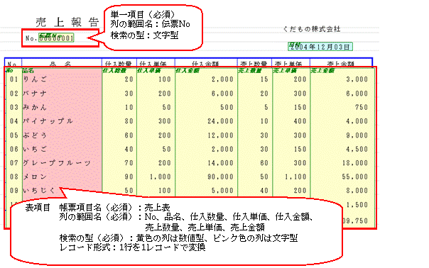The width and height of the screenshot is (429, 268).
Task: Click the ぶどう product name cell
Action: 35,135
